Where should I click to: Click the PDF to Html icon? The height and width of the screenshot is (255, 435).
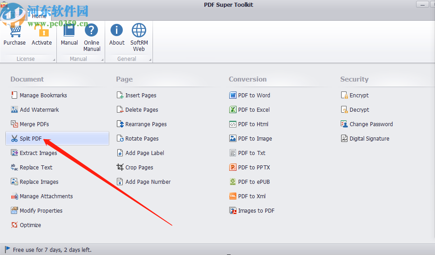(x=233, y=124)
